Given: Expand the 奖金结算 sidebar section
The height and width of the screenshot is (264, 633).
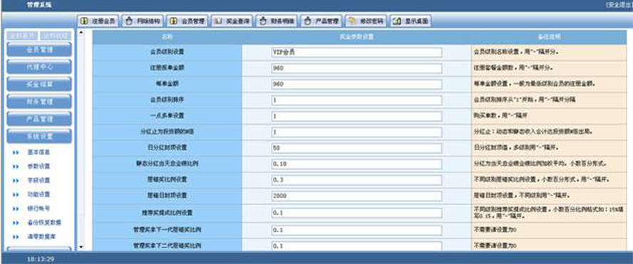Looking at the screenshot, I should [x=39, y=84].
